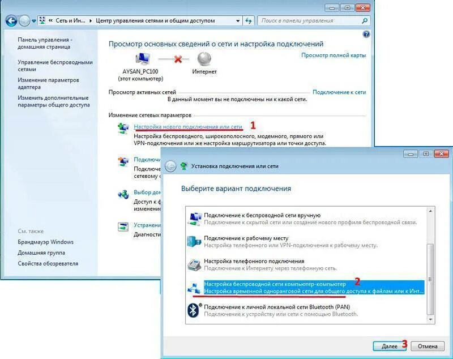
Task: Click the Bluetooth PAN connection icon
Action: pyautogui.click(x=194, y=310)
